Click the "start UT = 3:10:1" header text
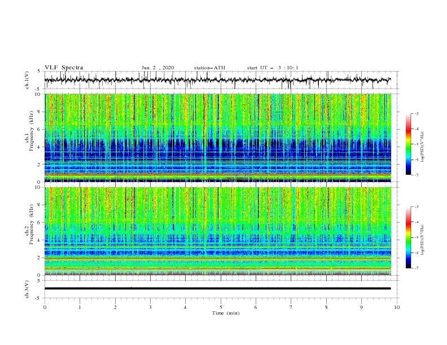447x345 pixels. pos(273,68)
